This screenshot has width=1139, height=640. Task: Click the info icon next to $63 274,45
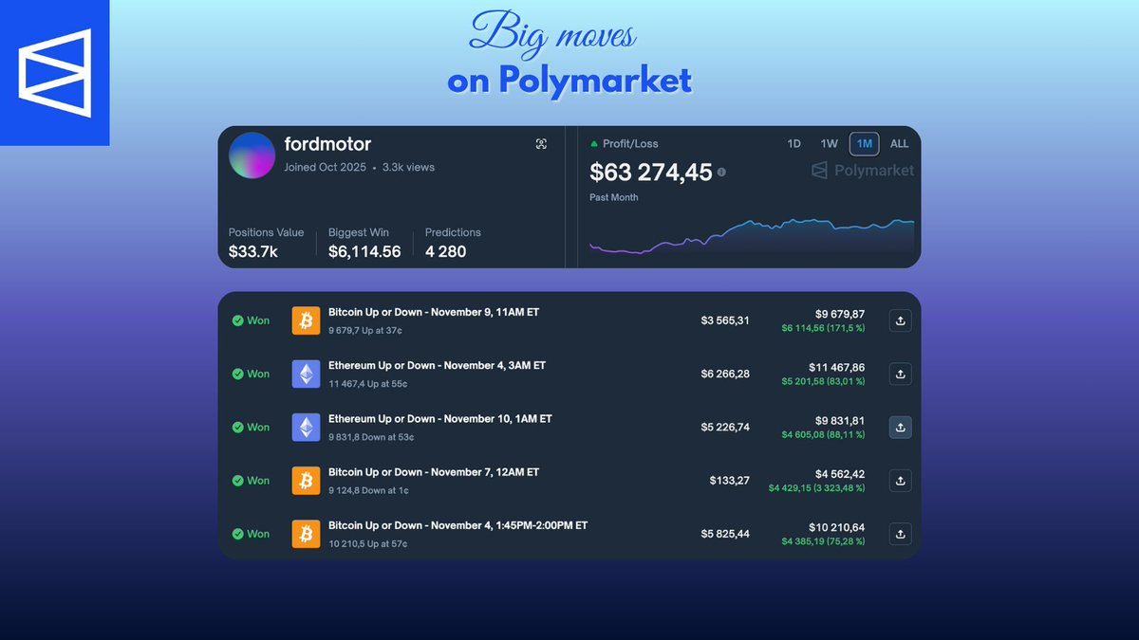click(721, 173)
